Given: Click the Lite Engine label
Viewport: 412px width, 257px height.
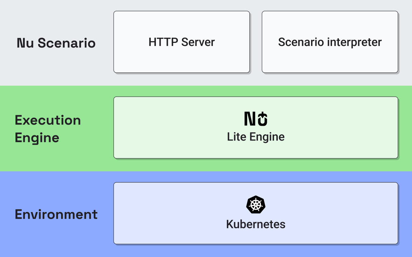Looking at the screenshot, I should [x=256, y=137].
